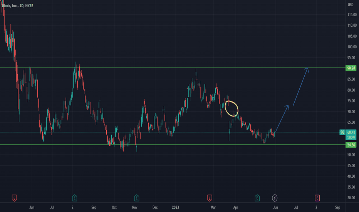Select the lower green support line at 54.56
The image size is (359, 212).
[173, 145]
